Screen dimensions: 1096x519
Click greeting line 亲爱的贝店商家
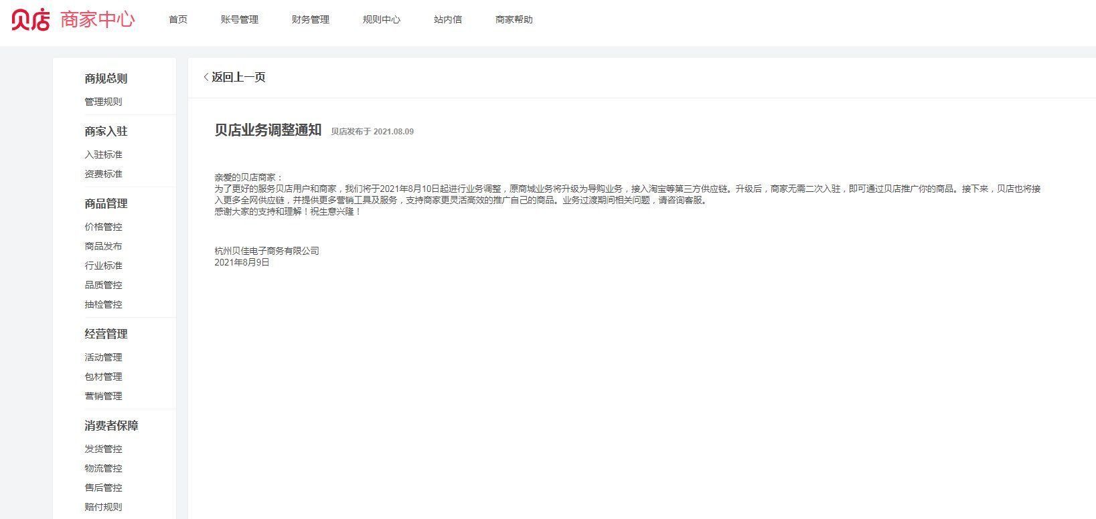click(x=249, y=177)
